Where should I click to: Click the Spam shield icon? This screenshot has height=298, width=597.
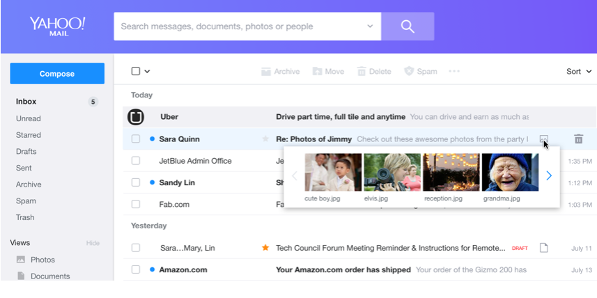(x=409, y=71)
